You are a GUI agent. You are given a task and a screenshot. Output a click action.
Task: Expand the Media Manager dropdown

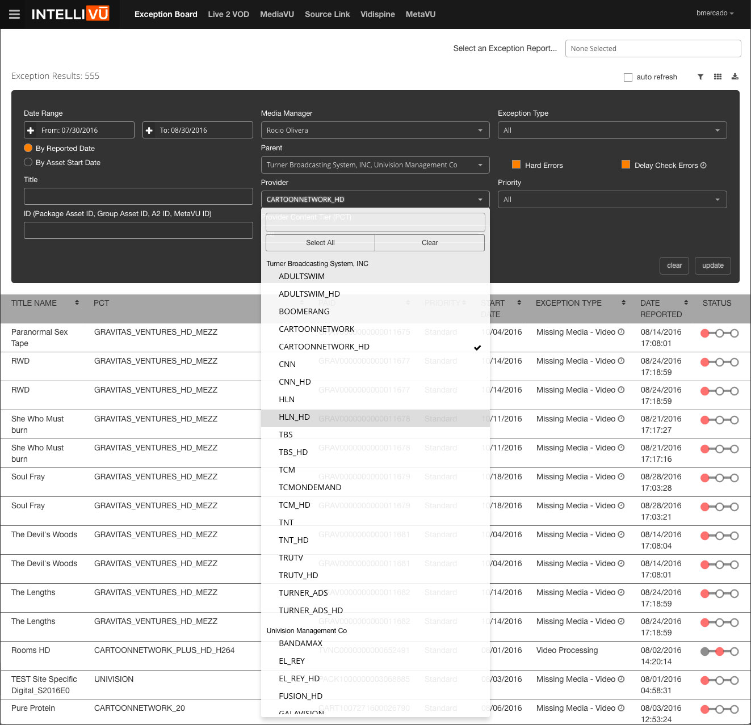coord(375,130)
